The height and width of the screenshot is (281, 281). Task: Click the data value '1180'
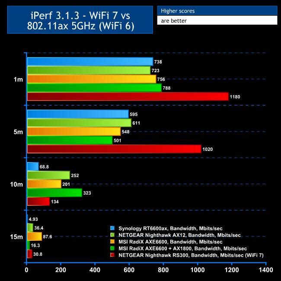tap(235, 97)
